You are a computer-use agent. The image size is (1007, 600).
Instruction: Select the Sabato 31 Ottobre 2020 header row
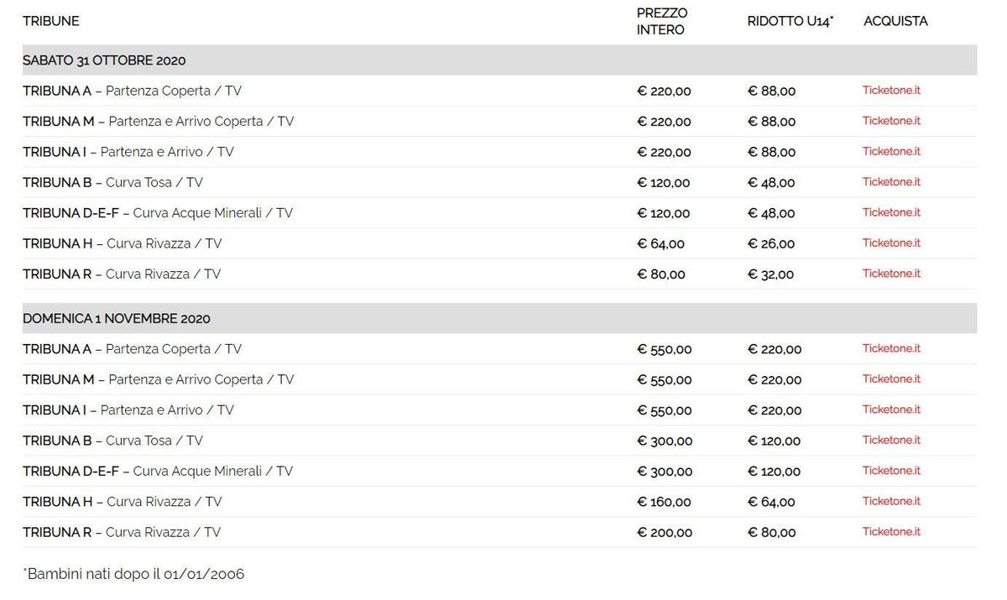coord(105,60)
